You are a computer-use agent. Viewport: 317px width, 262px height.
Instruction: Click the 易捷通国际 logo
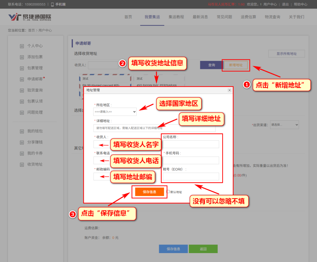[x=29, y=17]
